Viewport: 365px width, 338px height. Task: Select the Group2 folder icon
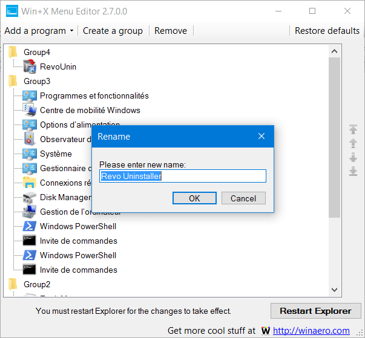tap(13, 284)
